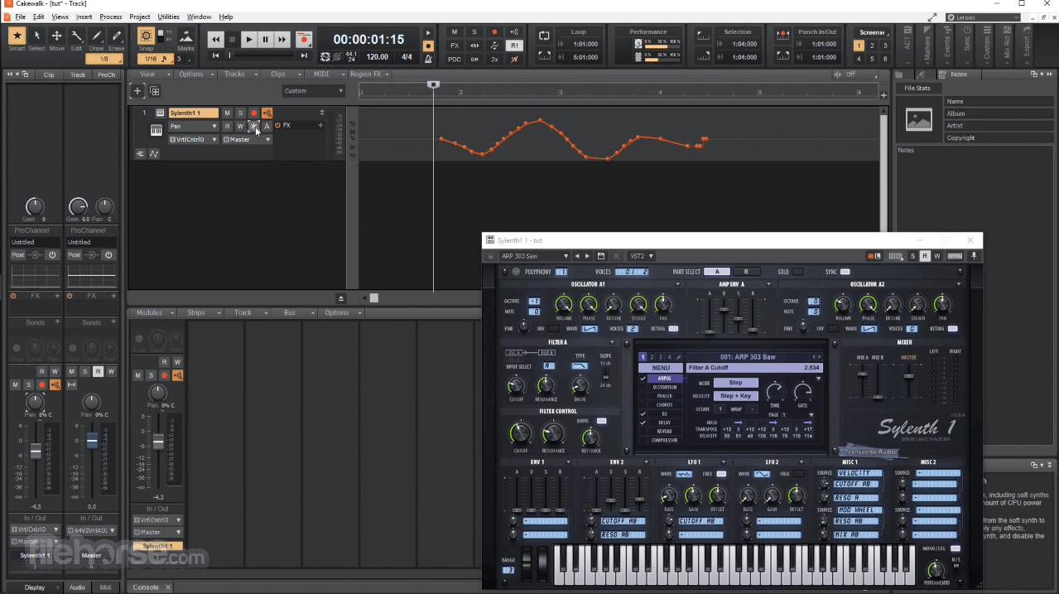Open the VrtlCntrl0 input dropdown
This screenshot has width=1059, height=594.
coord(194,139)
